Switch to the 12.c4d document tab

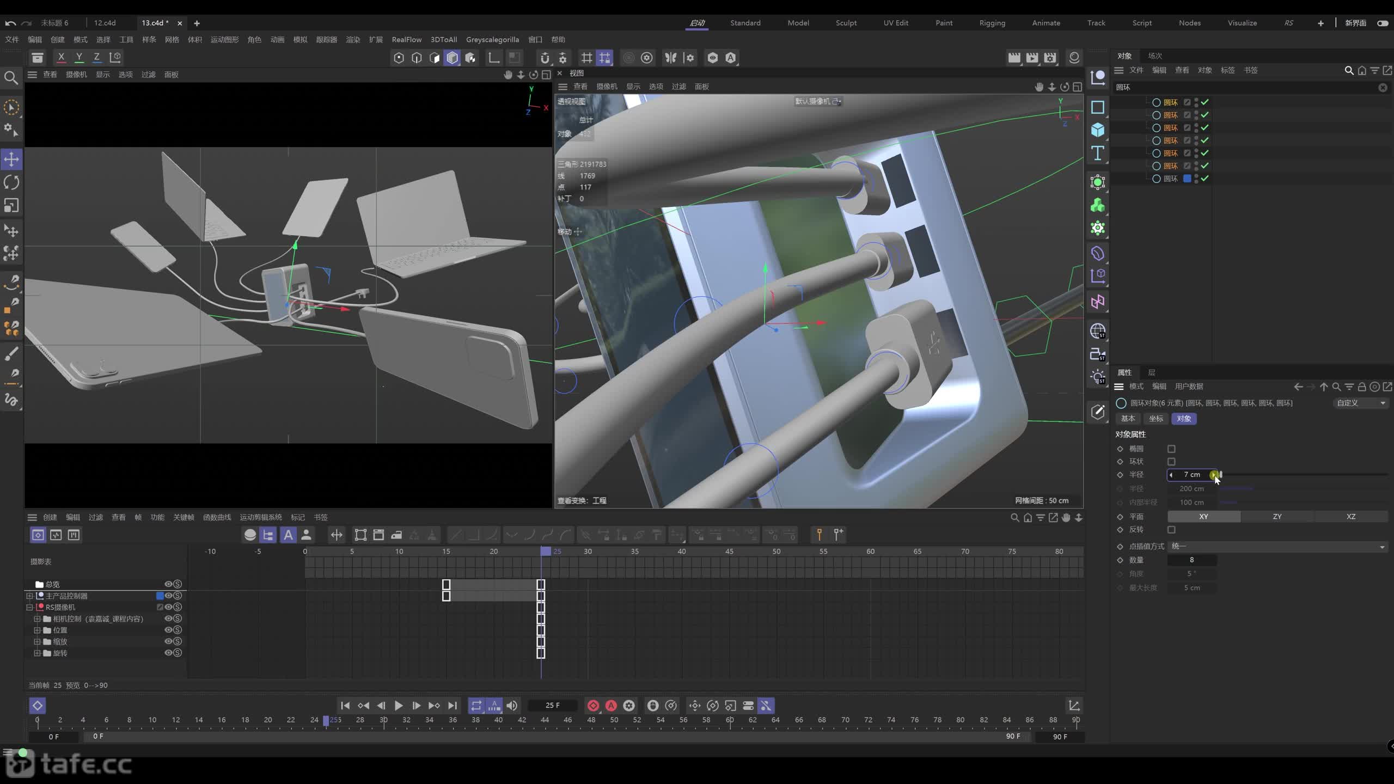click(x=105, y=23)
